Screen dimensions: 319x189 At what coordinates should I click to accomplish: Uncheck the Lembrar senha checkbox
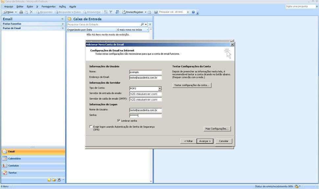pos(119,121)
